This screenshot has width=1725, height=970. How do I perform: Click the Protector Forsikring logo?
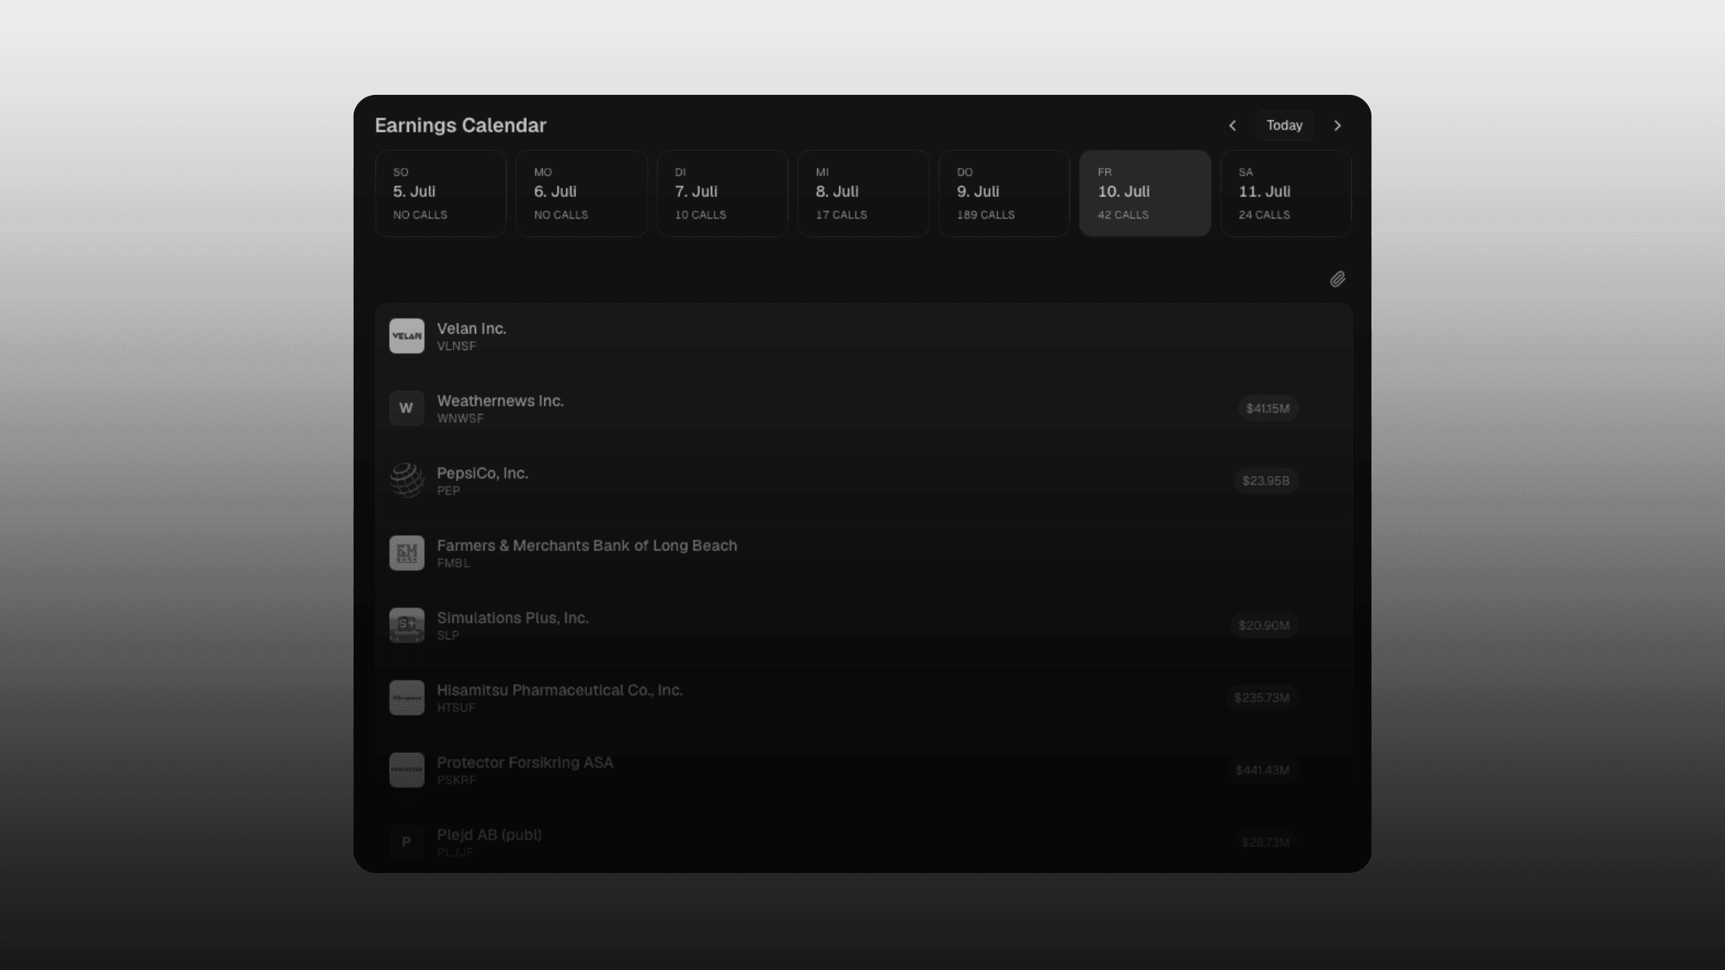coord(407,770)
